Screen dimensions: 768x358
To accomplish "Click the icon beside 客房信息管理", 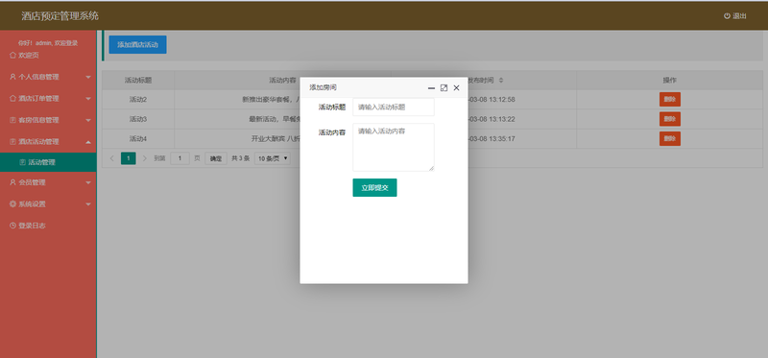I will (x=12, y=120).
